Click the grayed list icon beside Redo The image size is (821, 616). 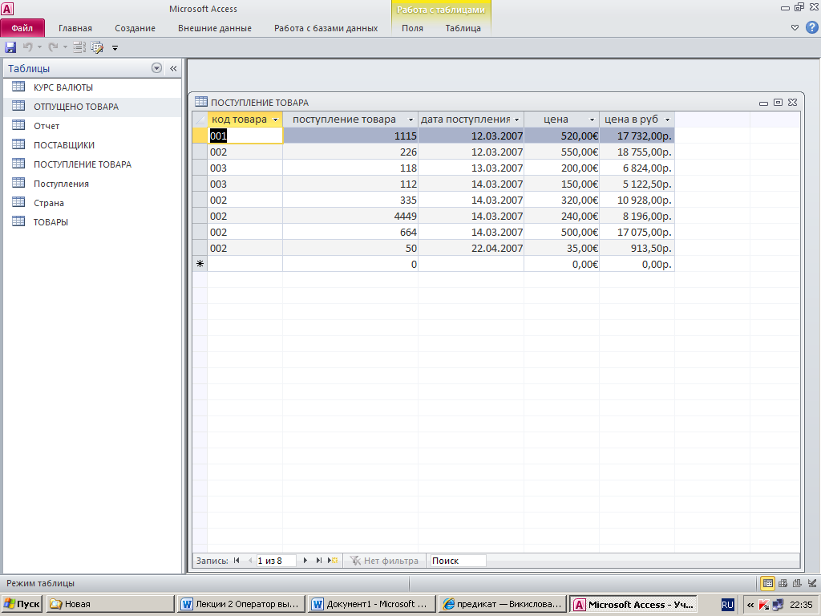(79, 47)
